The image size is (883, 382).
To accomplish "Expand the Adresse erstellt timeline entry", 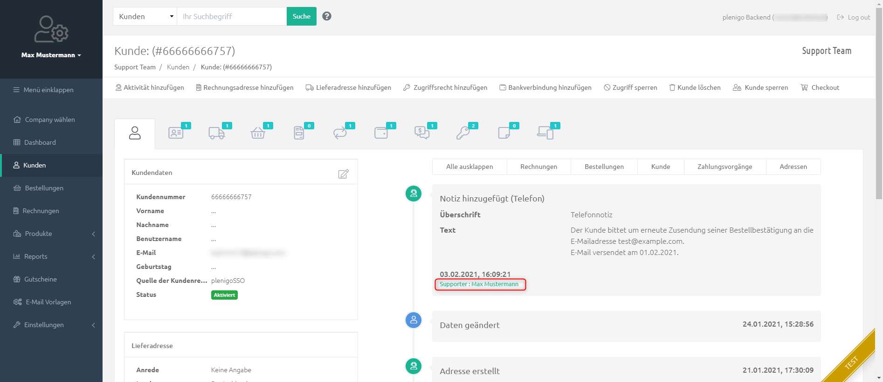I will click(627, 370).
